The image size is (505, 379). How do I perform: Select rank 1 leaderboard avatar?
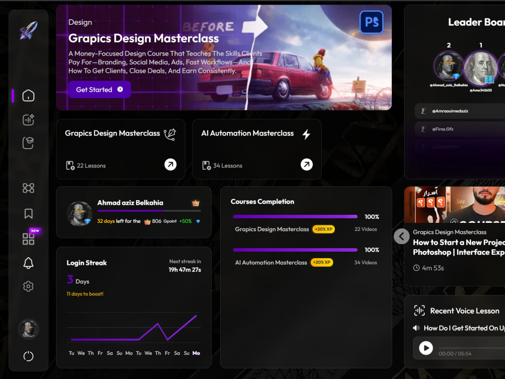pos(481,69)
